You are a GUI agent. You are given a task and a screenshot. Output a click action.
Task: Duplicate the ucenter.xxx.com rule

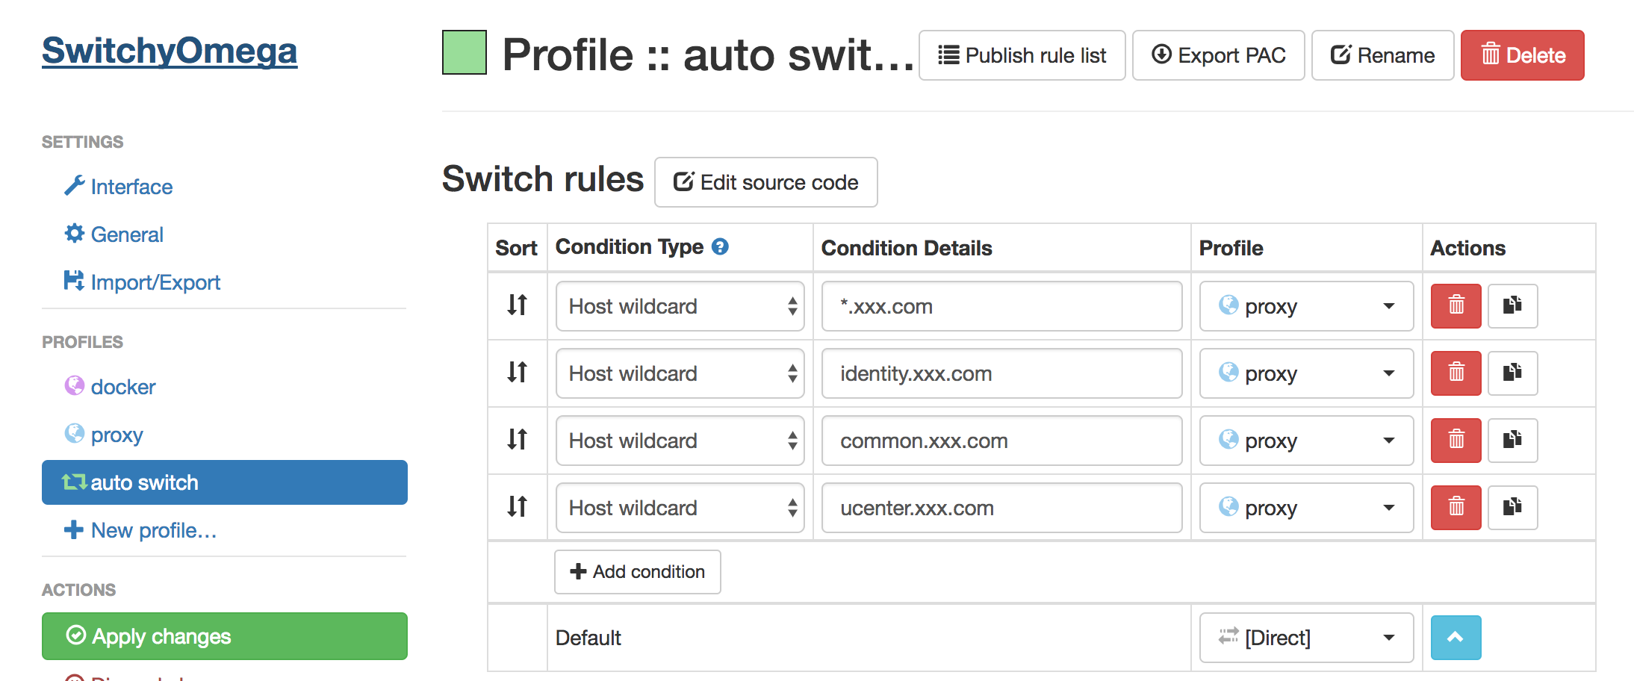1512,508
